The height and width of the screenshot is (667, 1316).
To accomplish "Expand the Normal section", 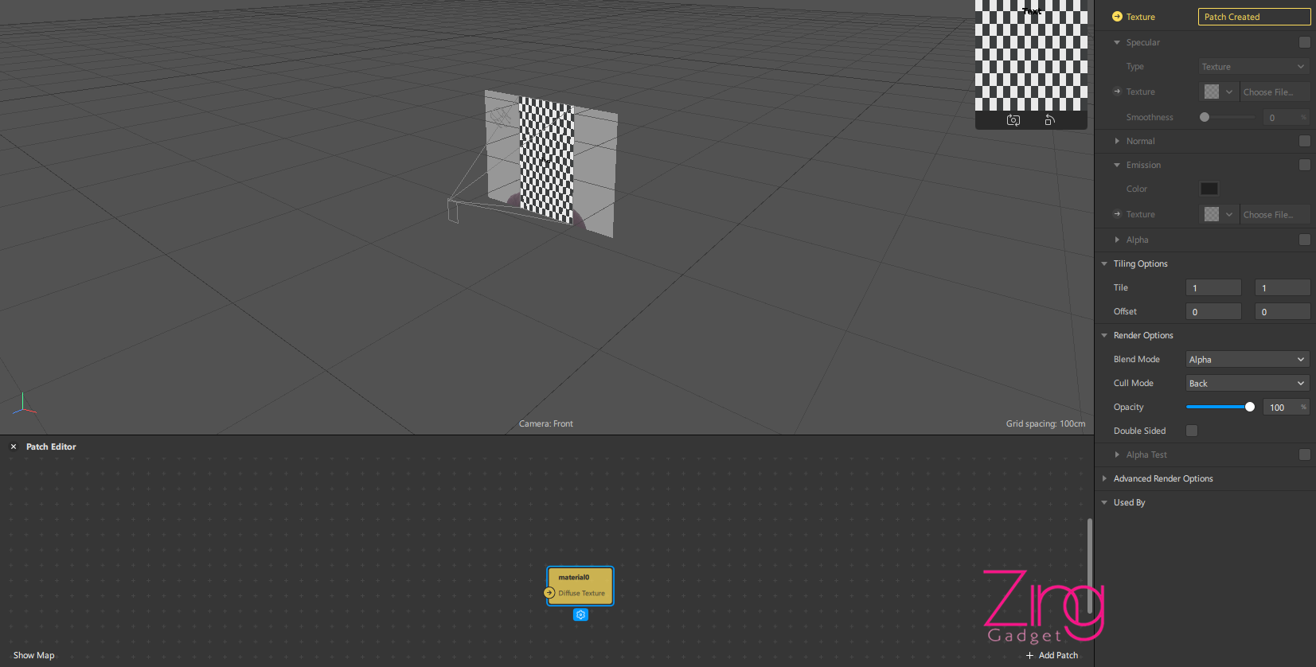I will [1117, 141].
